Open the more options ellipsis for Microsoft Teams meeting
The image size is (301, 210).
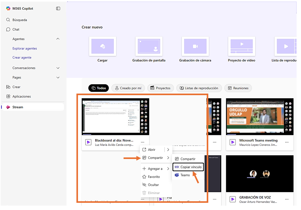tap(287, 142)
